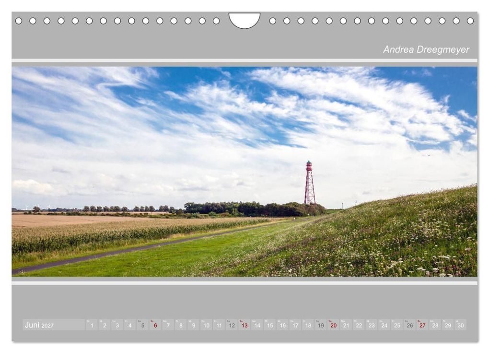The width and height of the screenshot is (489, 353).
Task: Pick day 23 in the calendar strip
Action: (372, 325)
